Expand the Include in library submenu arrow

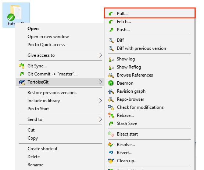(100, 101)
